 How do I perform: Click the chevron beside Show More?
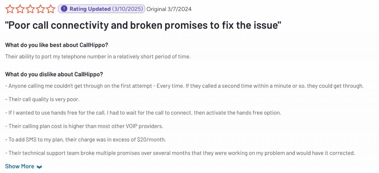(x=39, y=167)
